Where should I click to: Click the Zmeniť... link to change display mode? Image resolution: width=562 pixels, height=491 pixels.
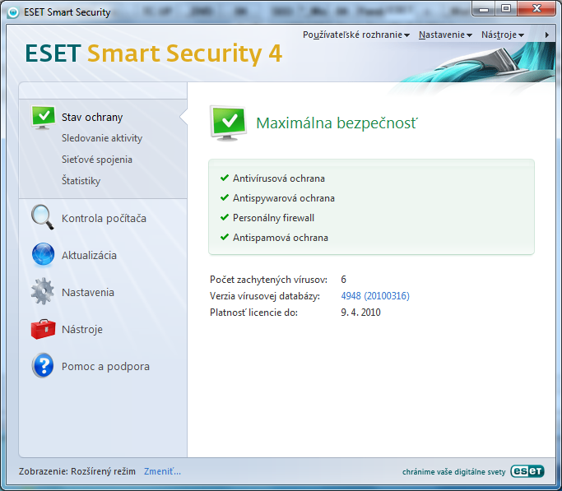(162, 471)
